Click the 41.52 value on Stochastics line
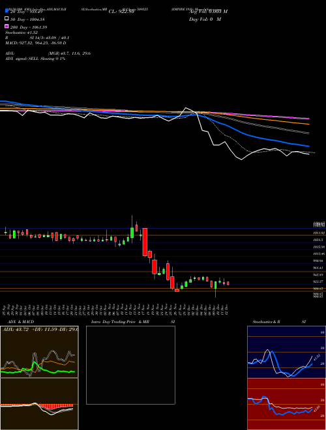The image size is (326, 430). click(x=316, y=357)
